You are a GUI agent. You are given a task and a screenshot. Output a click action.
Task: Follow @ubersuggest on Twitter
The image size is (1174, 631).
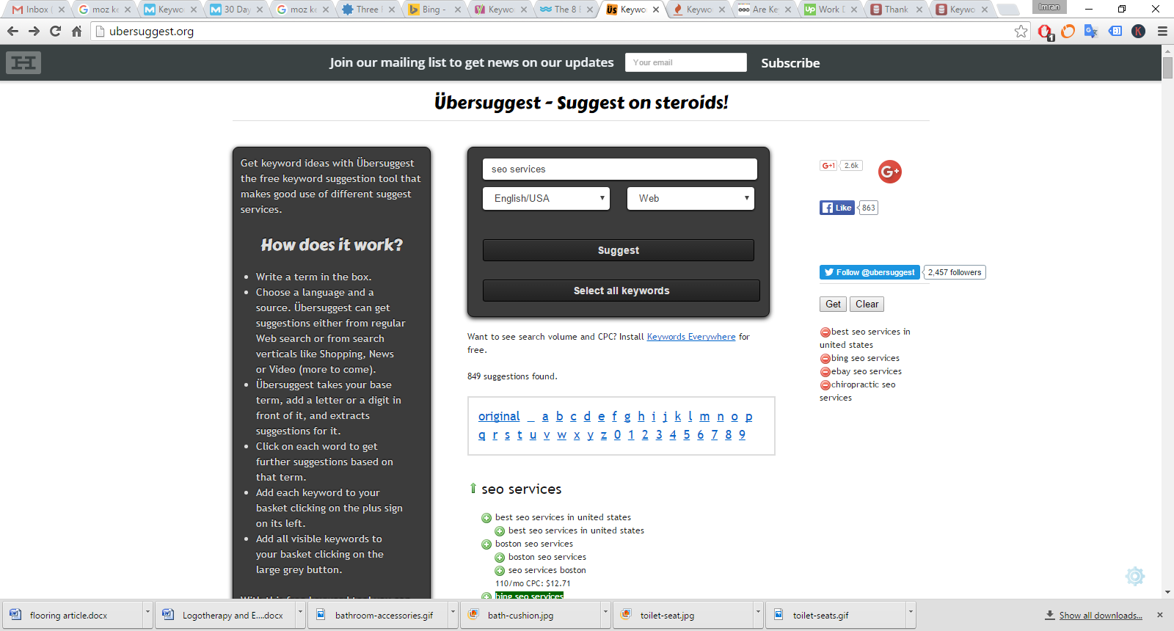[x=869, y=272]
